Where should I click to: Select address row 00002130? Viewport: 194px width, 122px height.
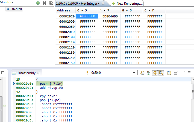67,53
